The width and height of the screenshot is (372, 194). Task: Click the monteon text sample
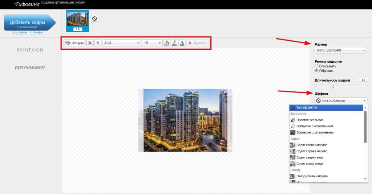30,50
